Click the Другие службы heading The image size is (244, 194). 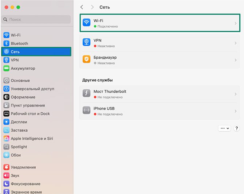tap(97, 80)
